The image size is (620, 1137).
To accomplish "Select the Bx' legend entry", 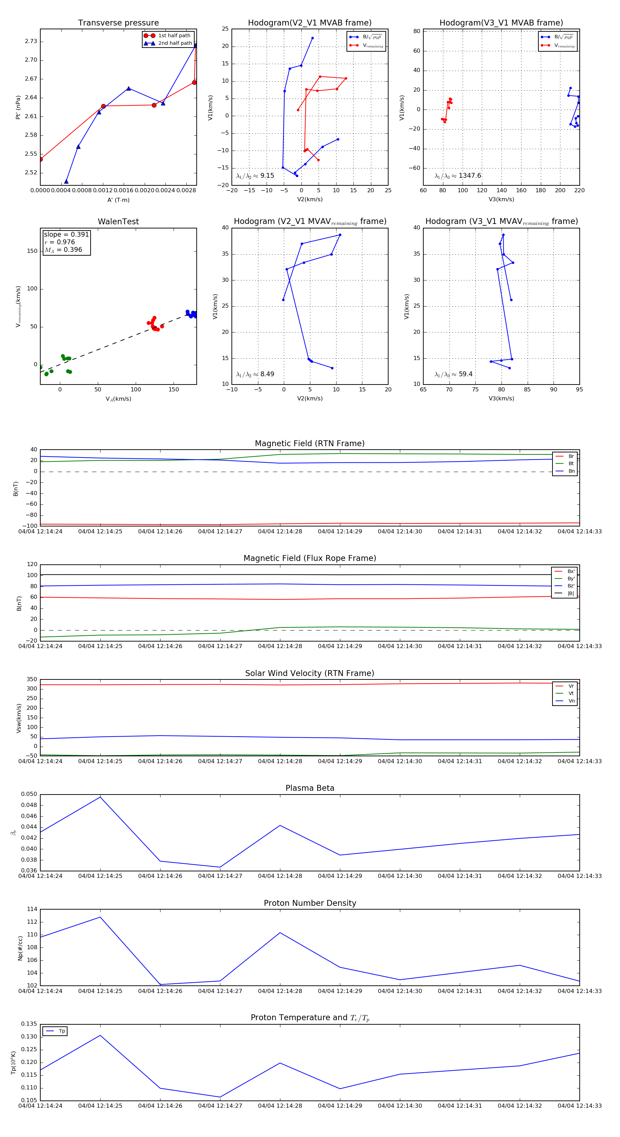I will click(565, 571).
